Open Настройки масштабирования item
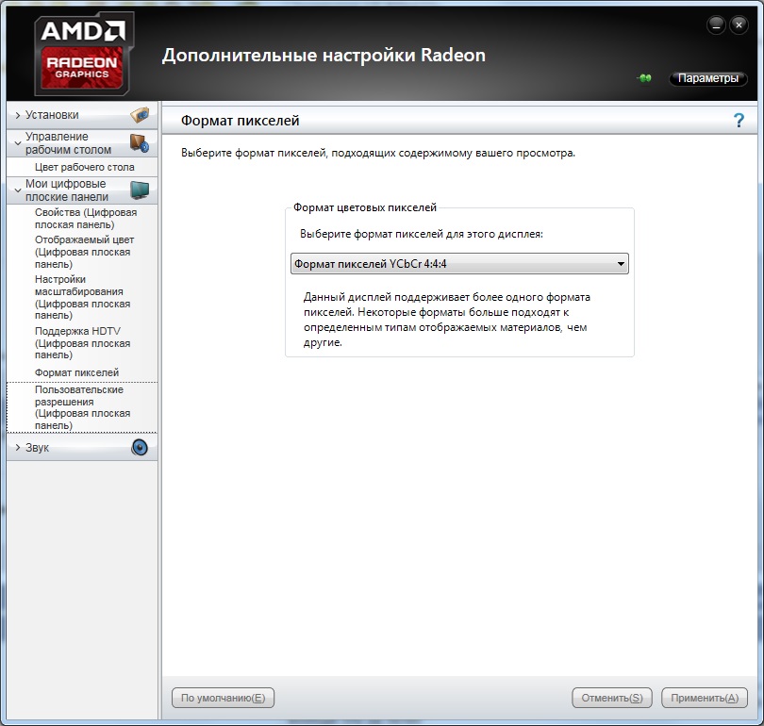The height and width of the screenshot is (726, 764). pos(82,297)
